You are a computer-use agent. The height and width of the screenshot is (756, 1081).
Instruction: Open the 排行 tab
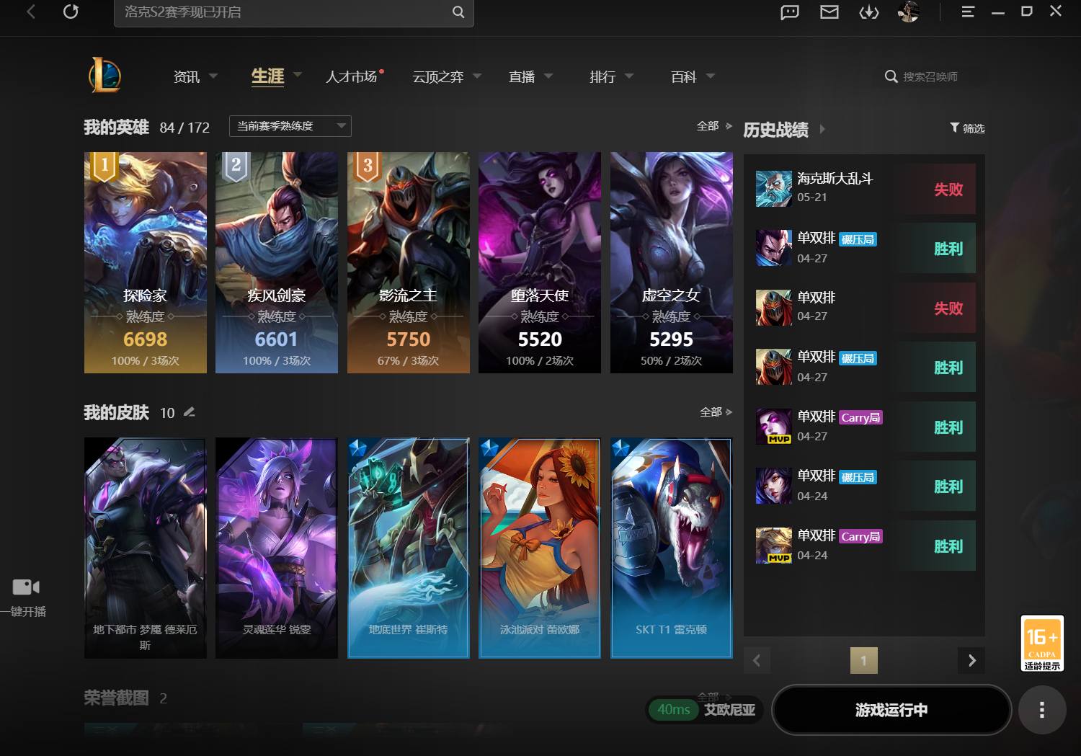point(602,76)
